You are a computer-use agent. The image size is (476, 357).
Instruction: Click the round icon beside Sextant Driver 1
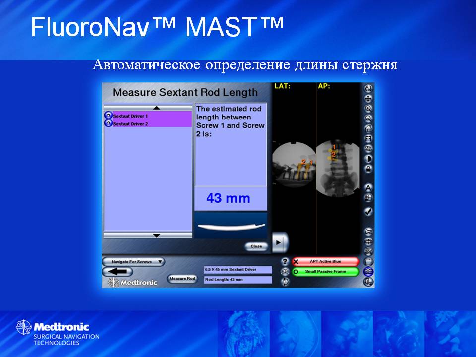[x=109, y=116]
